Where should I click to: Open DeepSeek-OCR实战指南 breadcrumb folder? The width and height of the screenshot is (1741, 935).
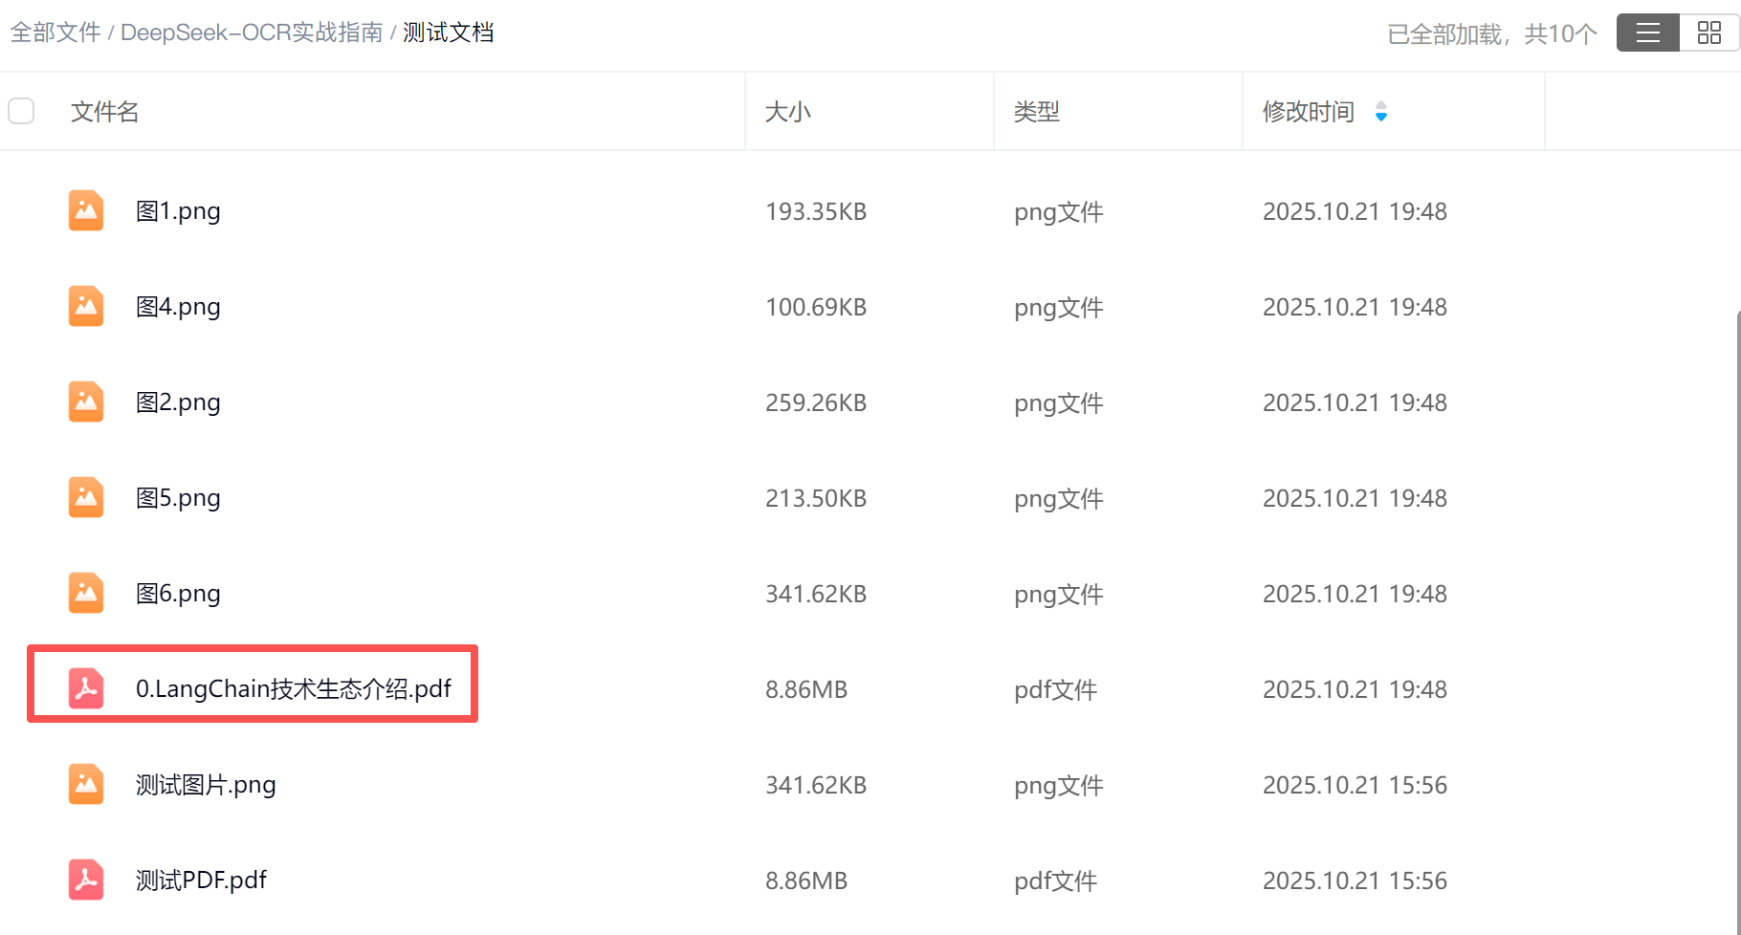tap(252, 33)
